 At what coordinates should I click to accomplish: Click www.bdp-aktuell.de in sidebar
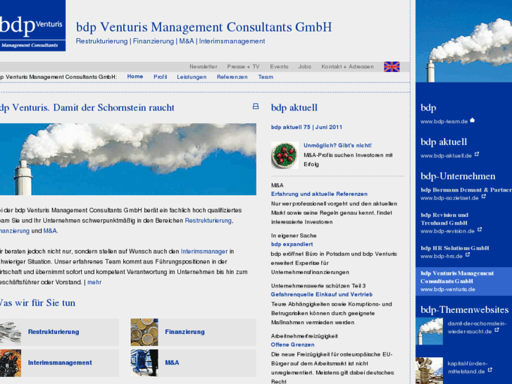[446, 156]
